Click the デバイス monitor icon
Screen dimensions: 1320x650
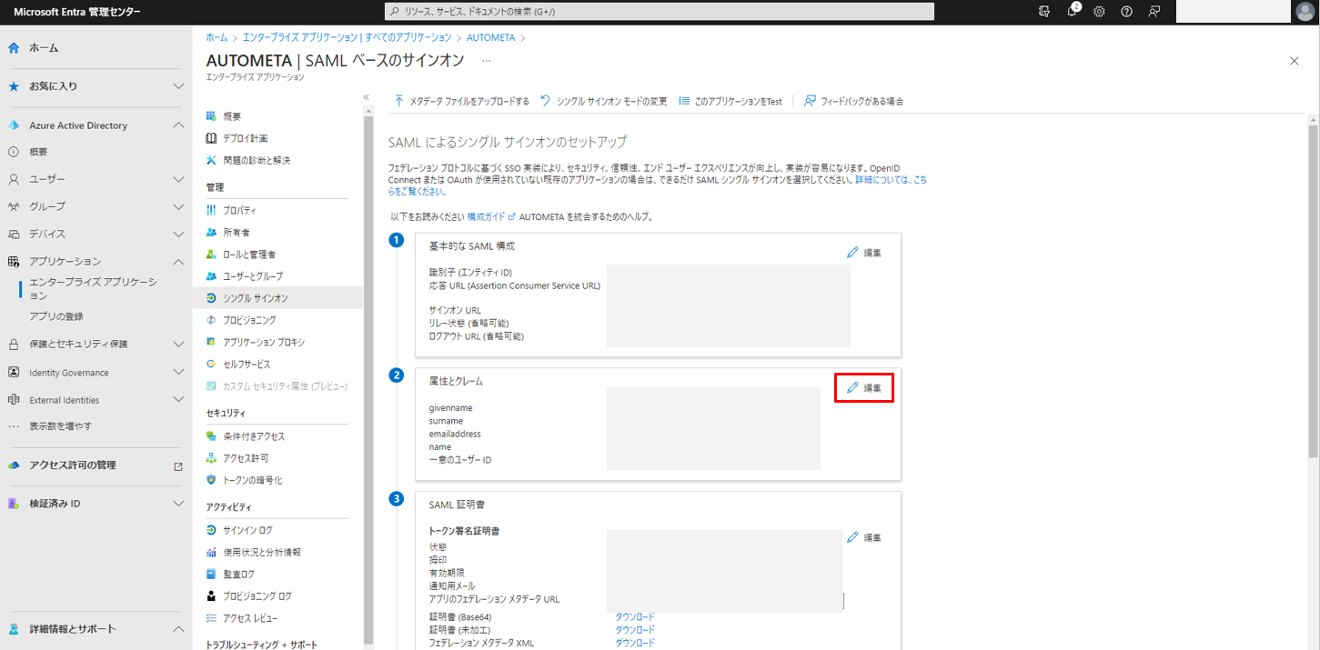click(14, 234)
